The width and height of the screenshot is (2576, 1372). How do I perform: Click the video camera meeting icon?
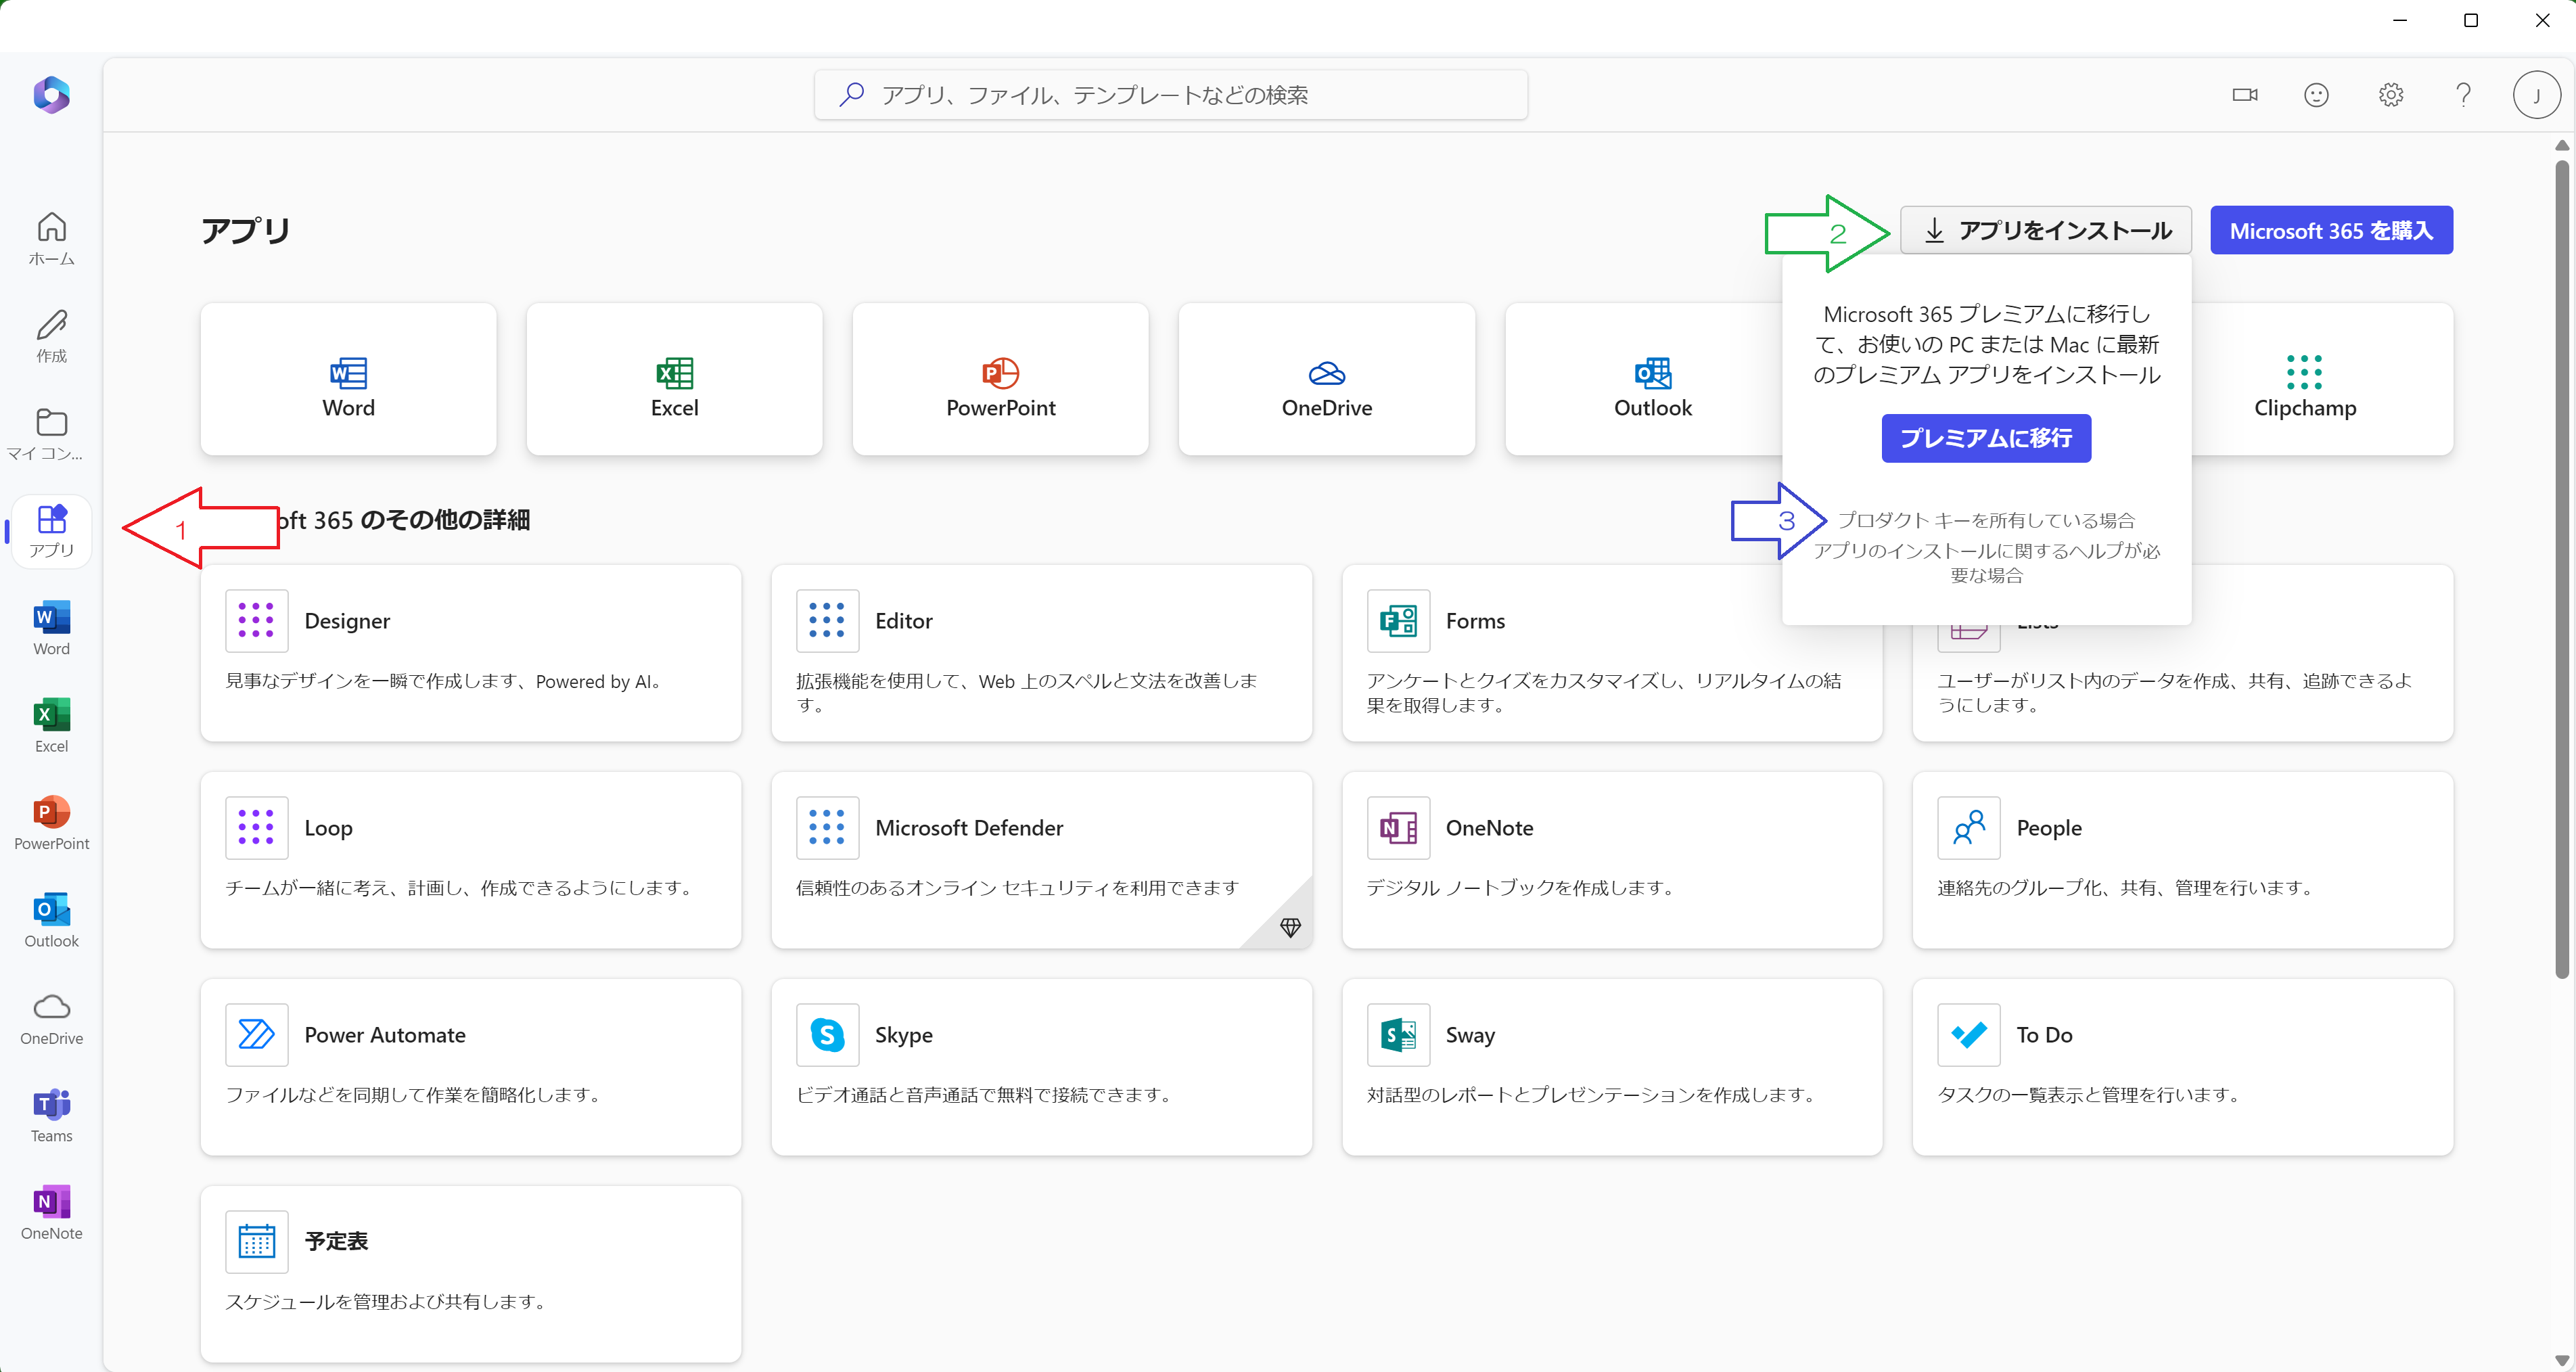click(2244, 95)
